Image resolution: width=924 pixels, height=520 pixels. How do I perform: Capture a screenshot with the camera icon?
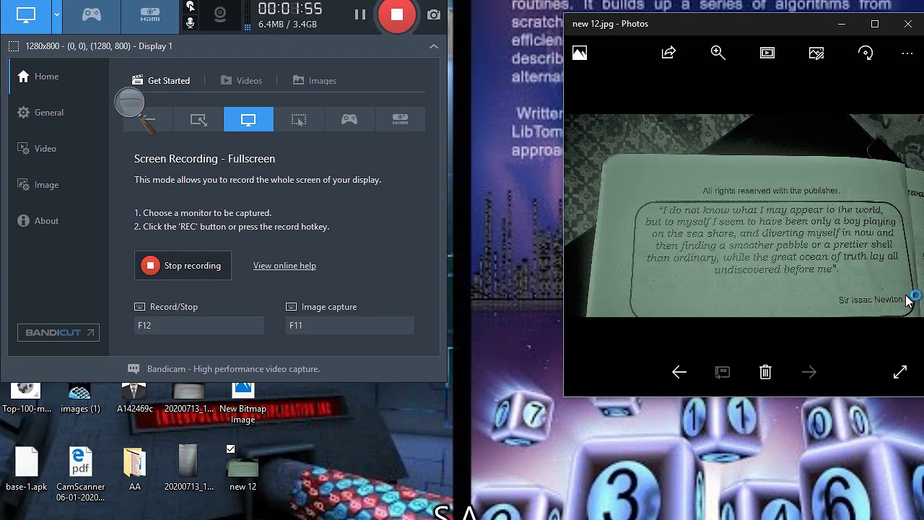[433, 14]
